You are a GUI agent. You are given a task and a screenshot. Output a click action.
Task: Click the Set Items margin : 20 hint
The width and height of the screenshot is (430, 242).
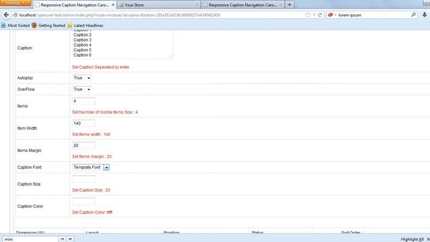tap(91, 157)
